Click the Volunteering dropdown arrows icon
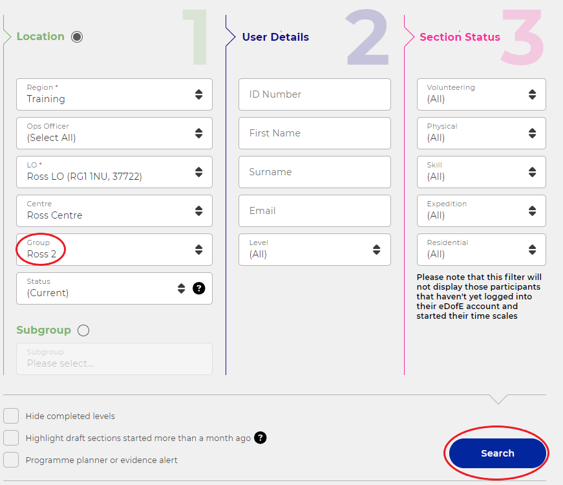 pos(532,94)
